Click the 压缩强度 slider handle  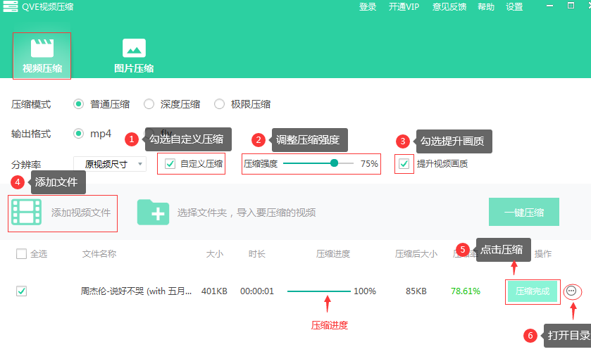click(334, 163)
